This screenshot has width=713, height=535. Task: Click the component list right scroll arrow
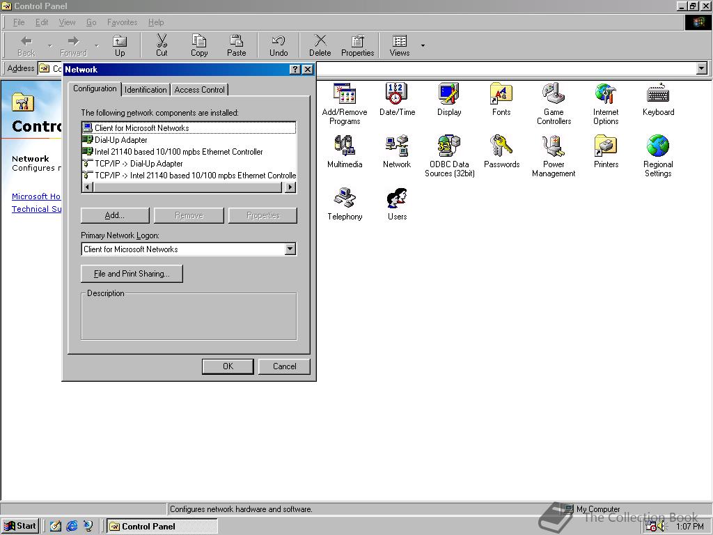click(x=290, y=187)
